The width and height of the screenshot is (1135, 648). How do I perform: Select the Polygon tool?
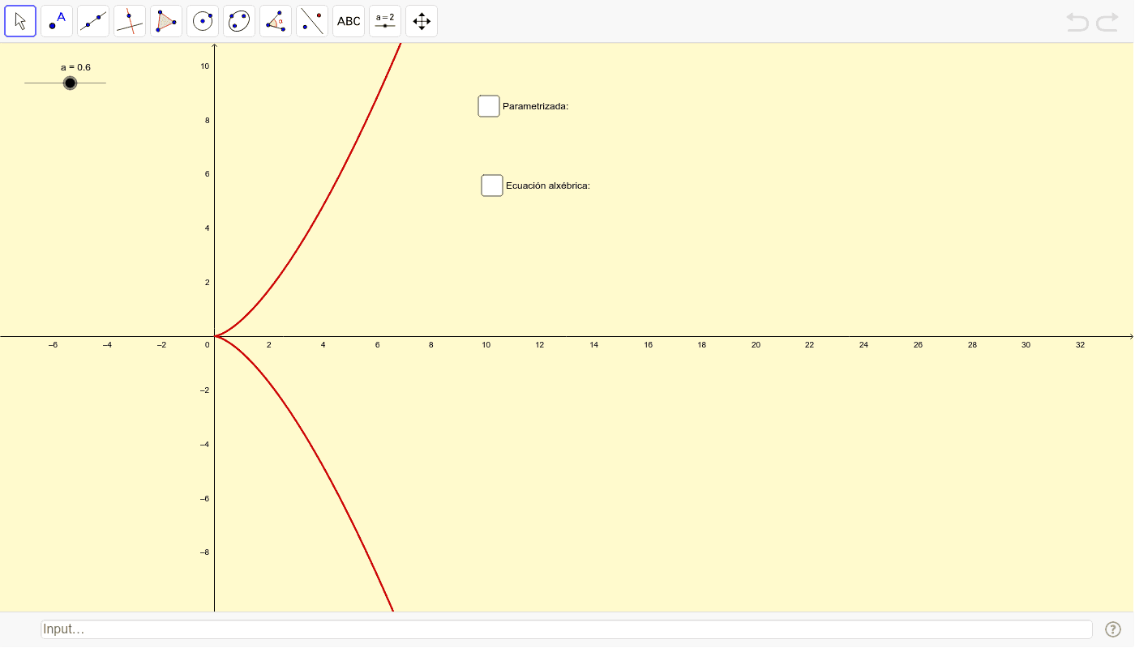pyautogui.click(x=166, y=21)
